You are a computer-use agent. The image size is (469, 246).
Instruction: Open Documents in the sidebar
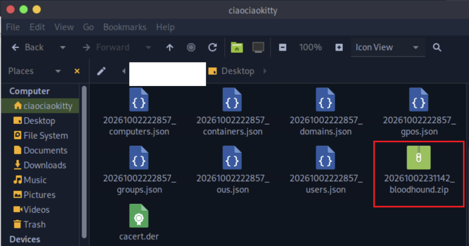point(40,150)
